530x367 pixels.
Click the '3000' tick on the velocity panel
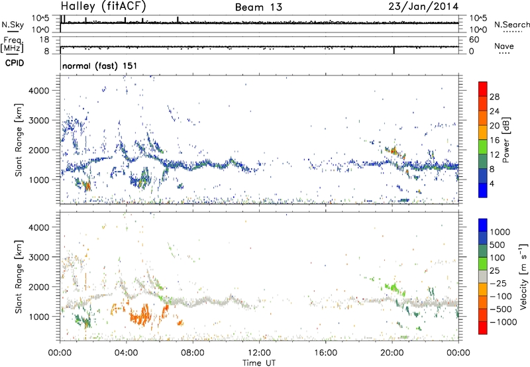point(39,257)
